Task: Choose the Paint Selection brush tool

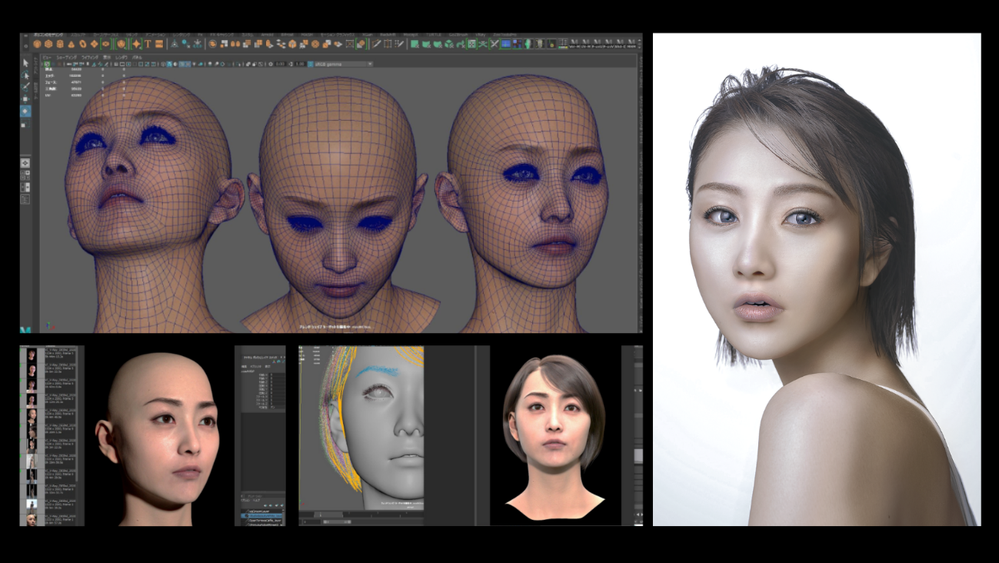Action: [x=25, y=87]
